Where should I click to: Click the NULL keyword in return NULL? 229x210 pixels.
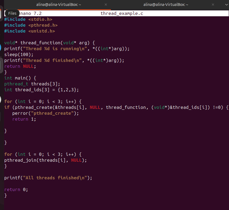[x=28, y=66]
